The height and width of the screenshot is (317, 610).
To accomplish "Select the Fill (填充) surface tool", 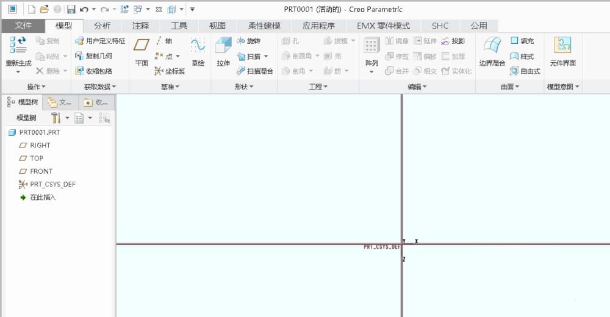I will (x=522, y=41).
